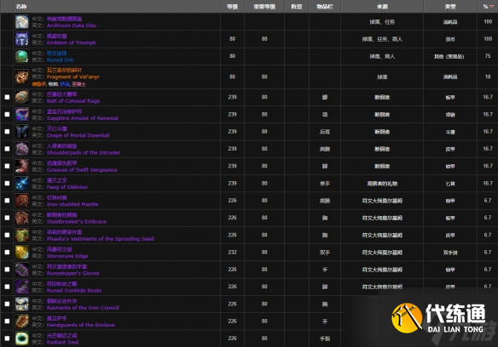The width and height of the screenshot is (498, 347).
Task: Click the 圣骑士 class link under Fragment of Val'anyr
Action: click(78, 84)
